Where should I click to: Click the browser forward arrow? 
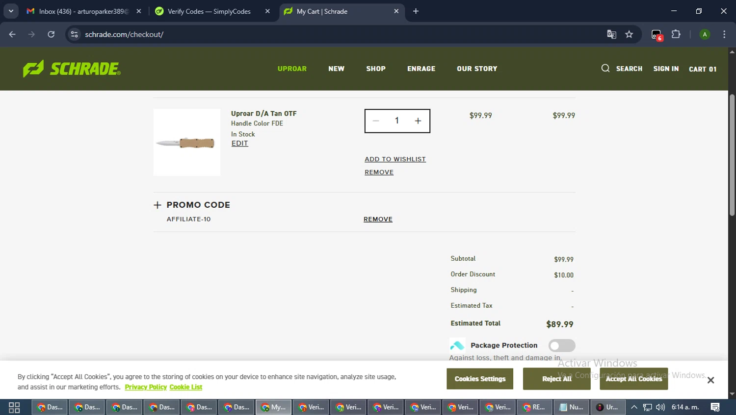click(31, 34)
